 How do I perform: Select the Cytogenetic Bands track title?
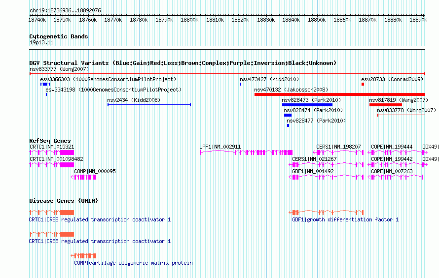tap(59, 36)
